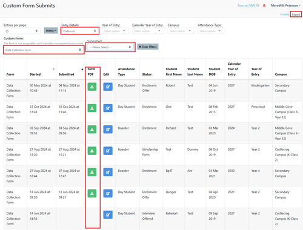Download Form PDF for Eq4T Ahr

(x=92, y=172)
